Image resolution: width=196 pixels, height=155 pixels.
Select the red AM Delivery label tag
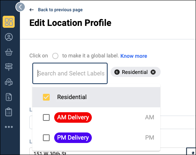(x=73, y=117)
